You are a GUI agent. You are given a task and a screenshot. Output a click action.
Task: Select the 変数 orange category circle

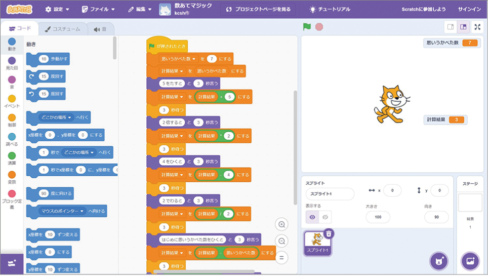(x=12, y=175)
